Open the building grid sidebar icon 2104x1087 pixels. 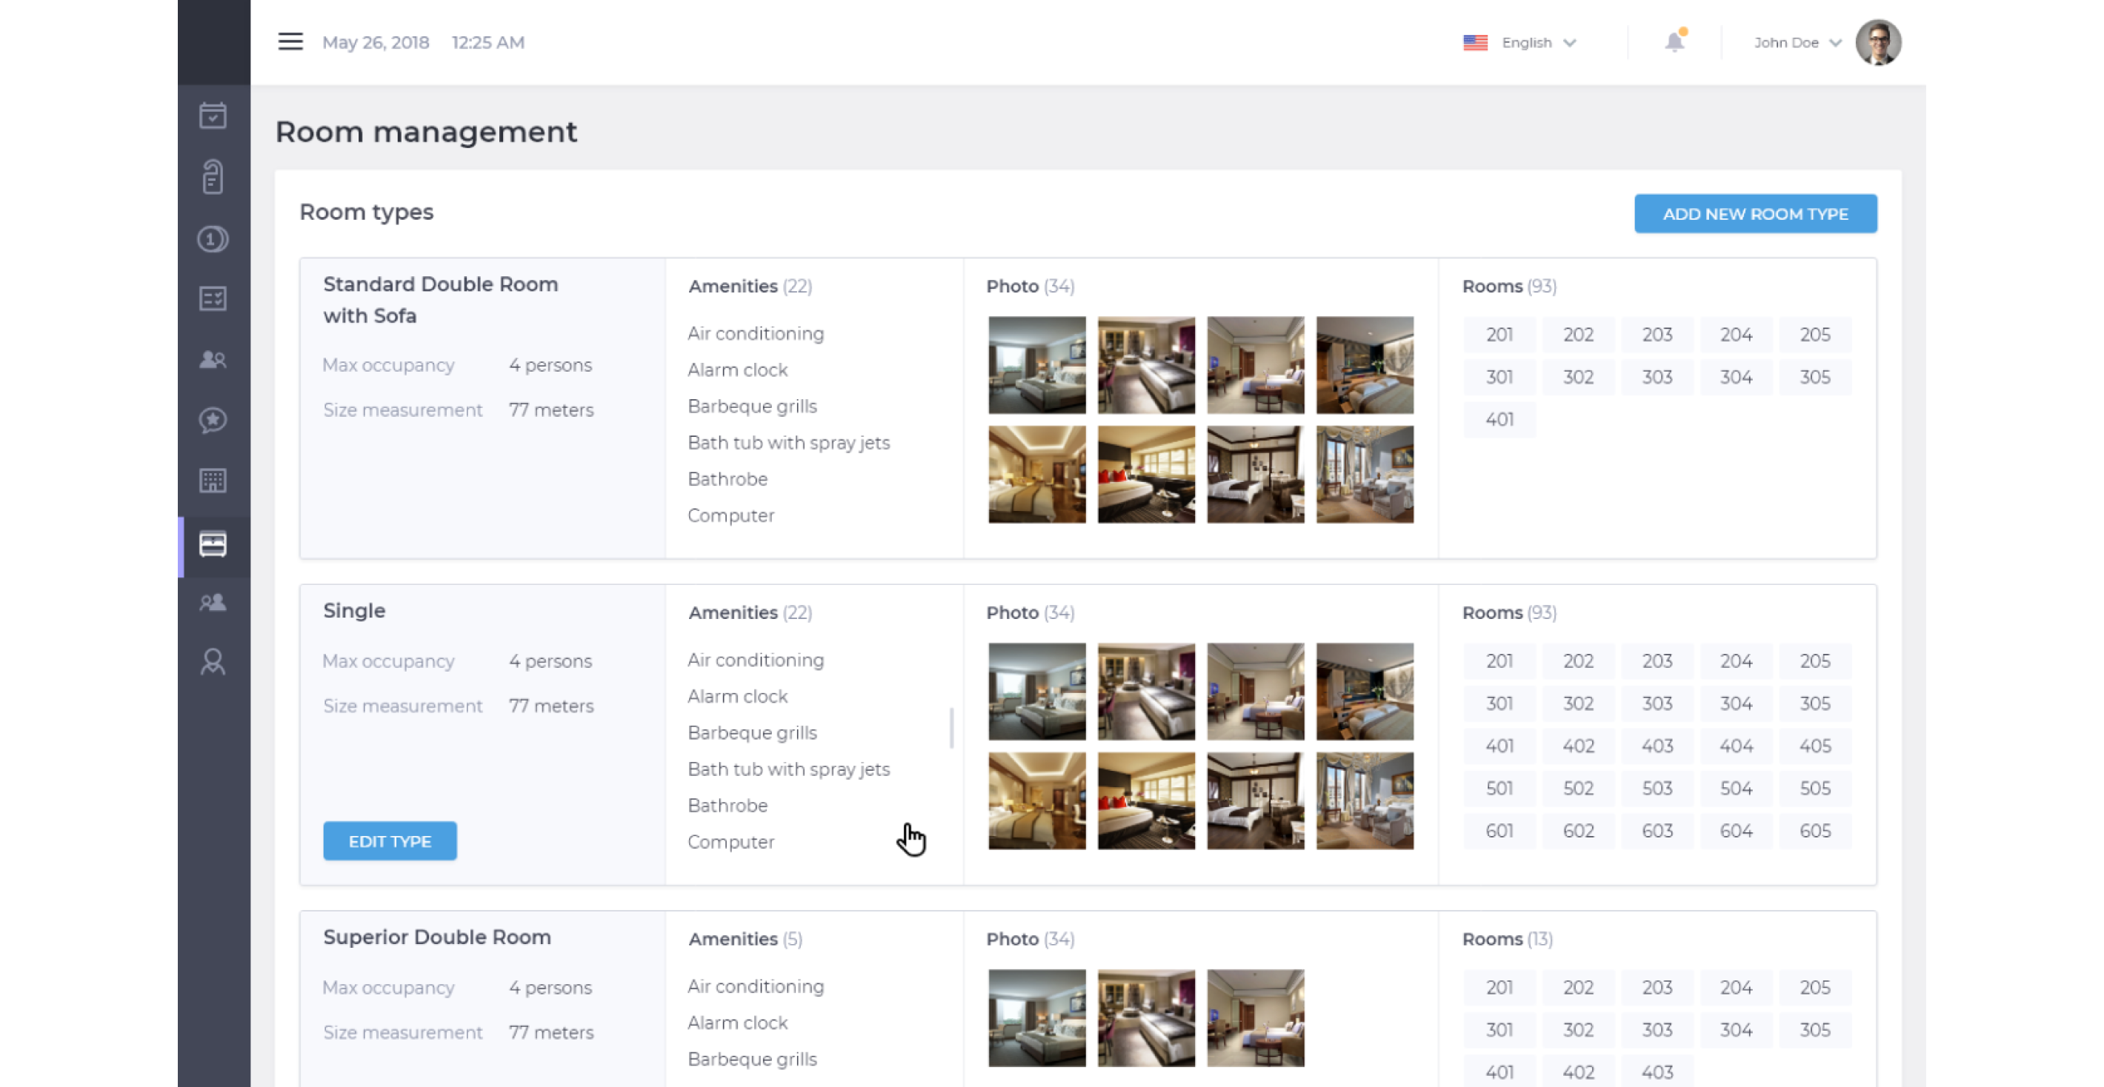[213, 481]
